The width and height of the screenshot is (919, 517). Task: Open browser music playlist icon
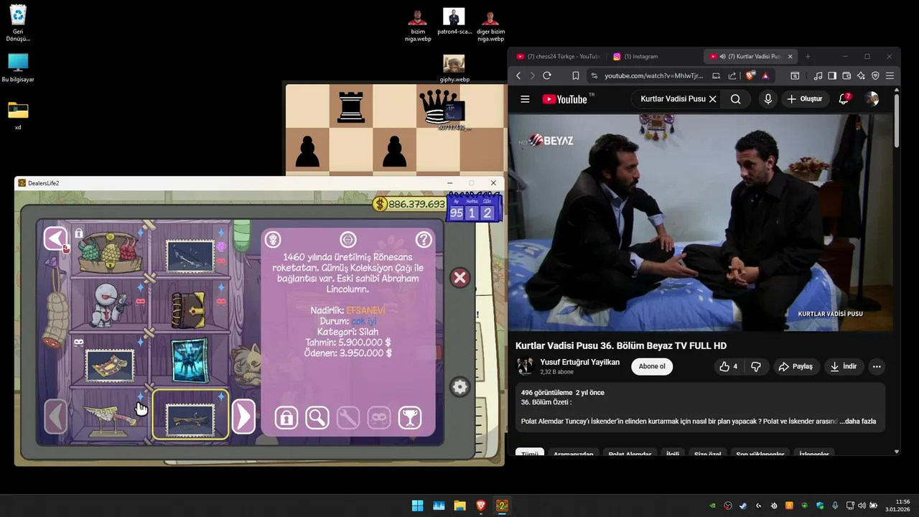pos(818,75)
